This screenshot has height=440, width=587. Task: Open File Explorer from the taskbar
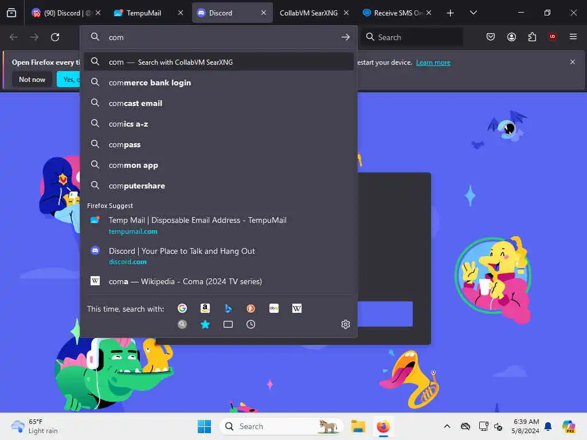pyautogui.click(x=358, y=426)
